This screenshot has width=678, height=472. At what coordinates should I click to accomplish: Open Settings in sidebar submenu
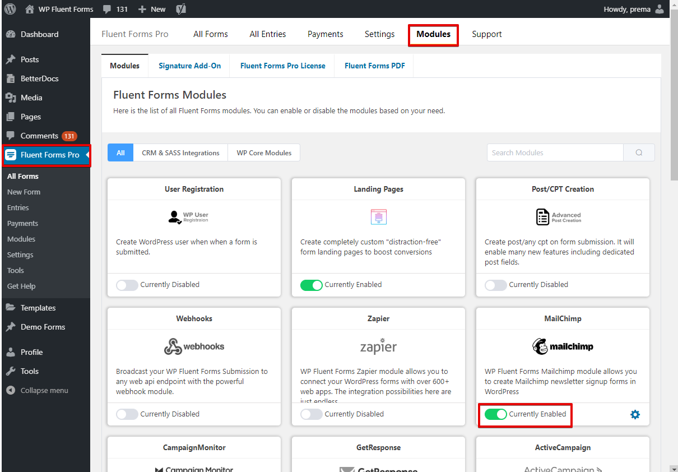point(20,254)
